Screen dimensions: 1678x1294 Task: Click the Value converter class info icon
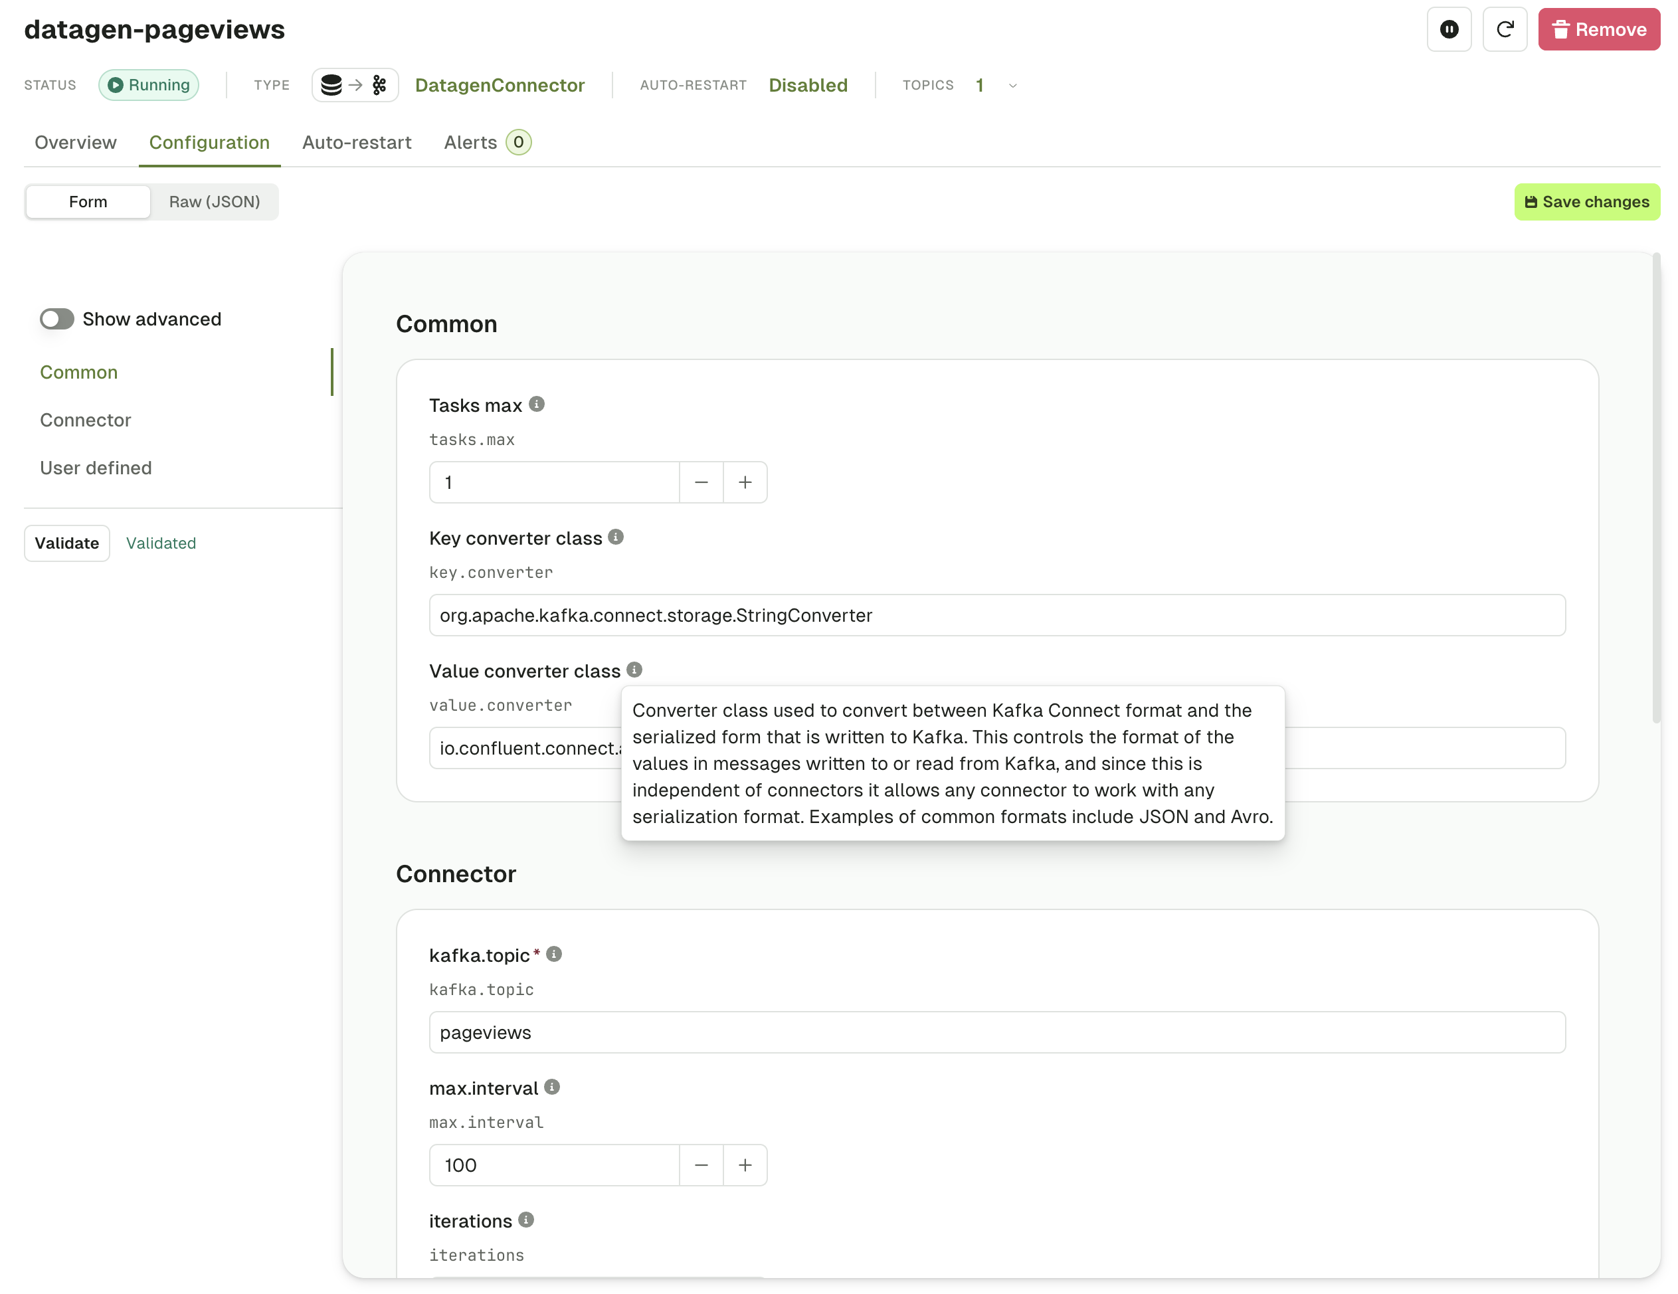(634, 670)
